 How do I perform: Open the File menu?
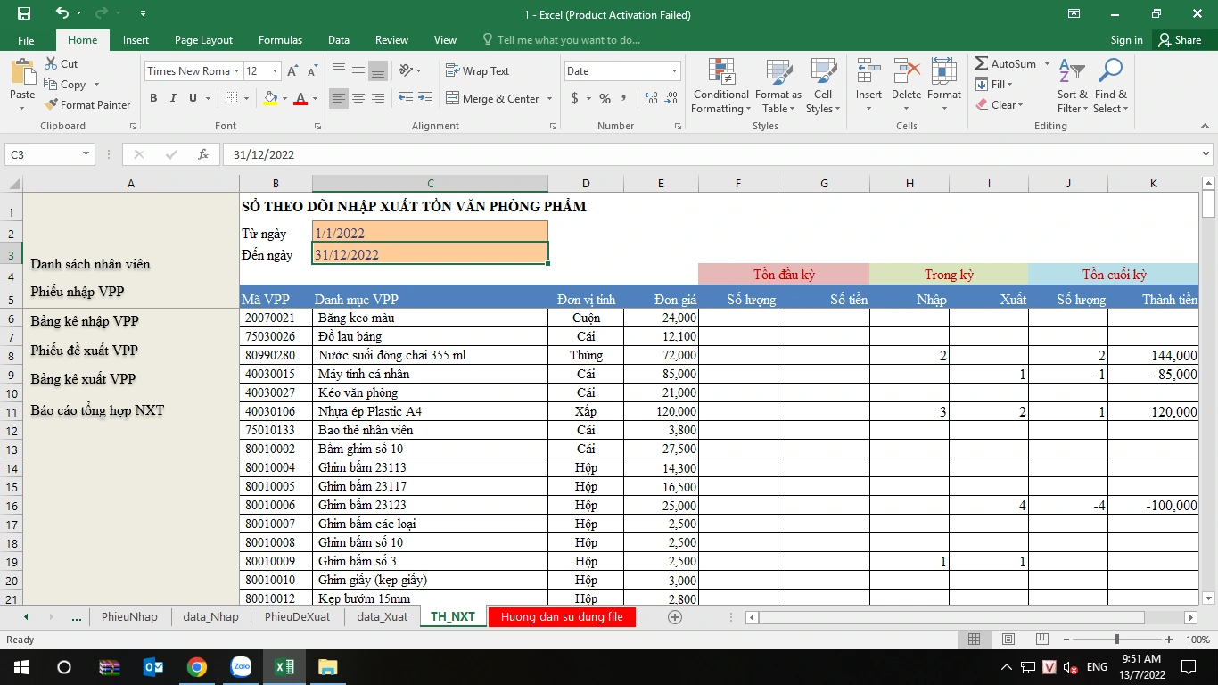26,40
